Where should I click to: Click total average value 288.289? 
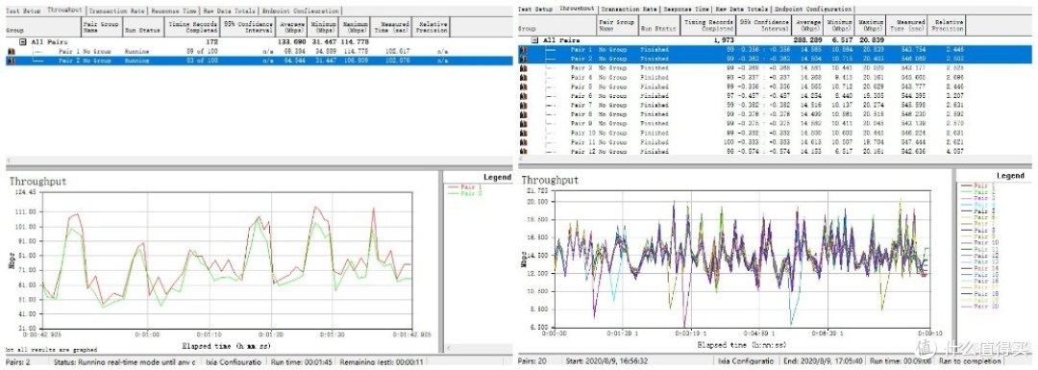tap(808, 40)
